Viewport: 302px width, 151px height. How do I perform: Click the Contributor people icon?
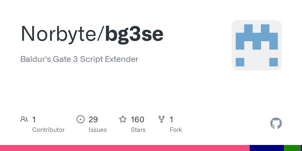coord(24,119)
